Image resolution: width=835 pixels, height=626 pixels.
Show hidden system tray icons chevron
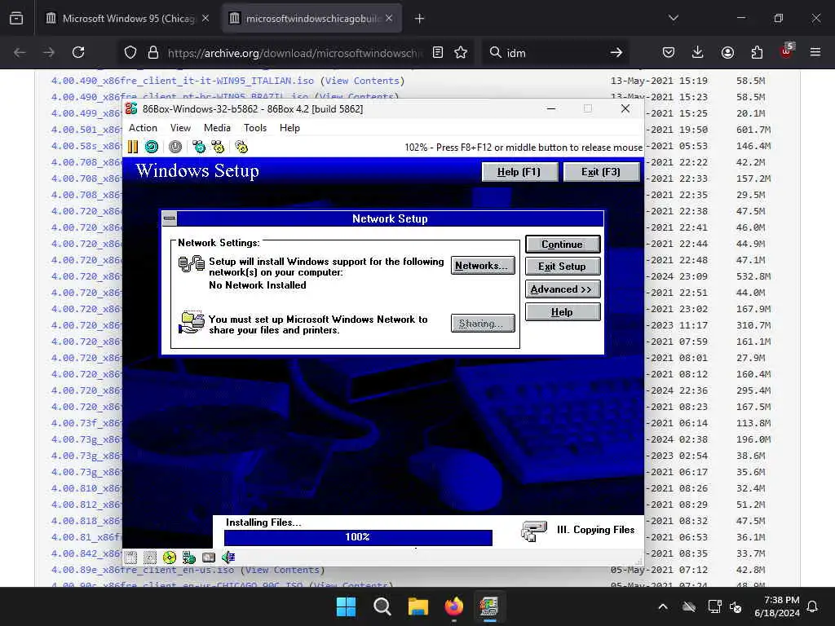click(662, 606)
